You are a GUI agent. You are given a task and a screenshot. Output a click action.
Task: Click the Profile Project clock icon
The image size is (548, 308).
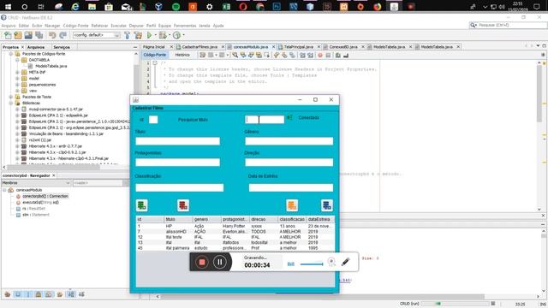[177, 35]
